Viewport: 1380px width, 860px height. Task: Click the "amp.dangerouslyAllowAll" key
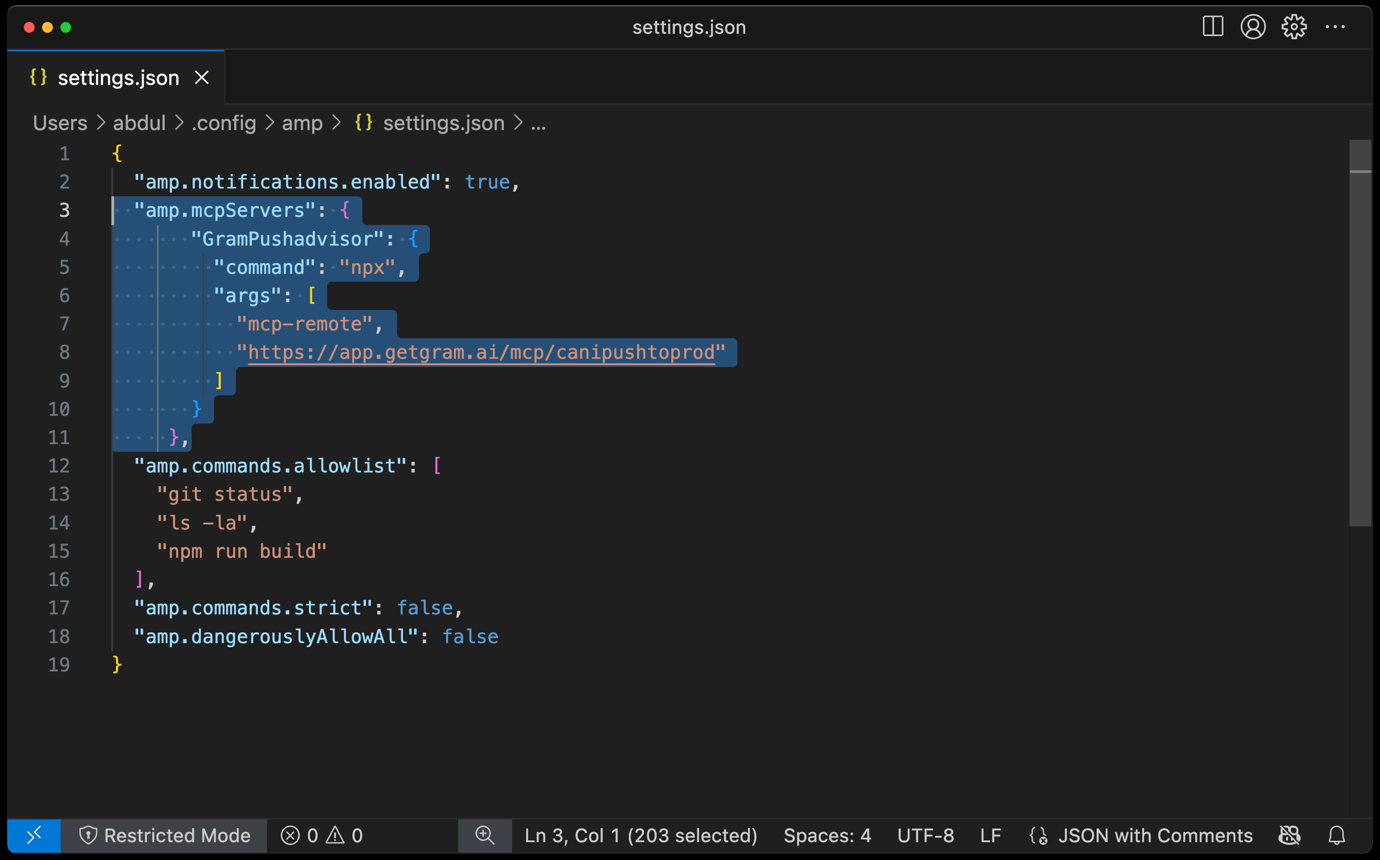[276, 636]
